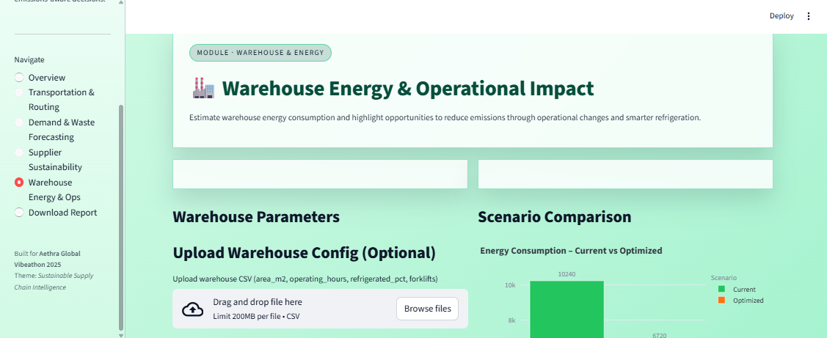Viewport: 827px width, 338px height.
Task: Click the upload warehouse CSV description text
Action: (x=305, y=279)
